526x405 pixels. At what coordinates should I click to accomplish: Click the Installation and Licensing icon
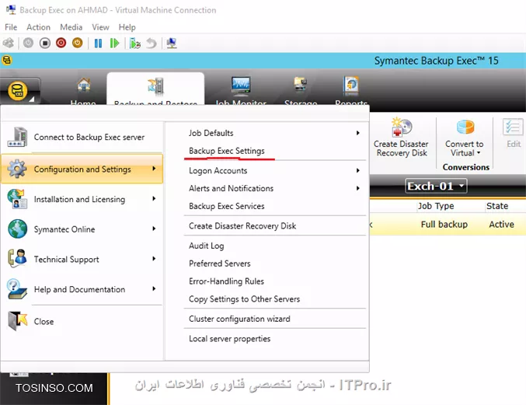click(x=17, y=199)
